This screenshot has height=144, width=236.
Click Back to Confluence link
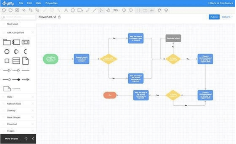[x=221, y=3]
